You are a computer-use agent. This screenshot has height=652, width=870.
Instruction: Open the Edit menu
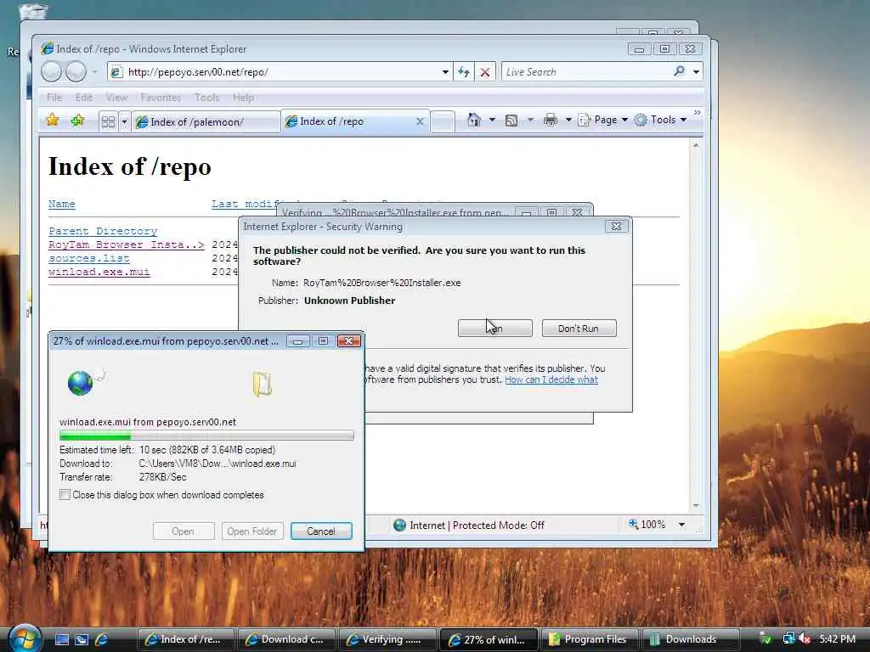[84, 98]
